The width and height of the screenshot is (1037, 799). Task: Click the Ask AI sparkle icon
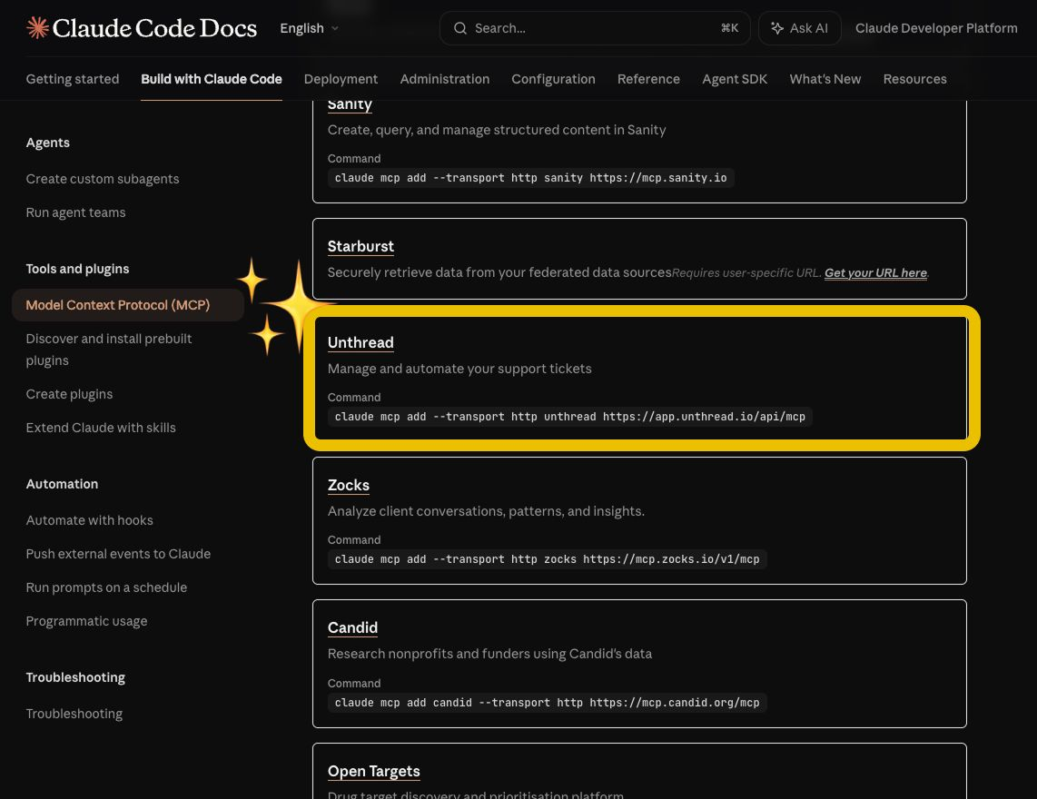[777, 28]
